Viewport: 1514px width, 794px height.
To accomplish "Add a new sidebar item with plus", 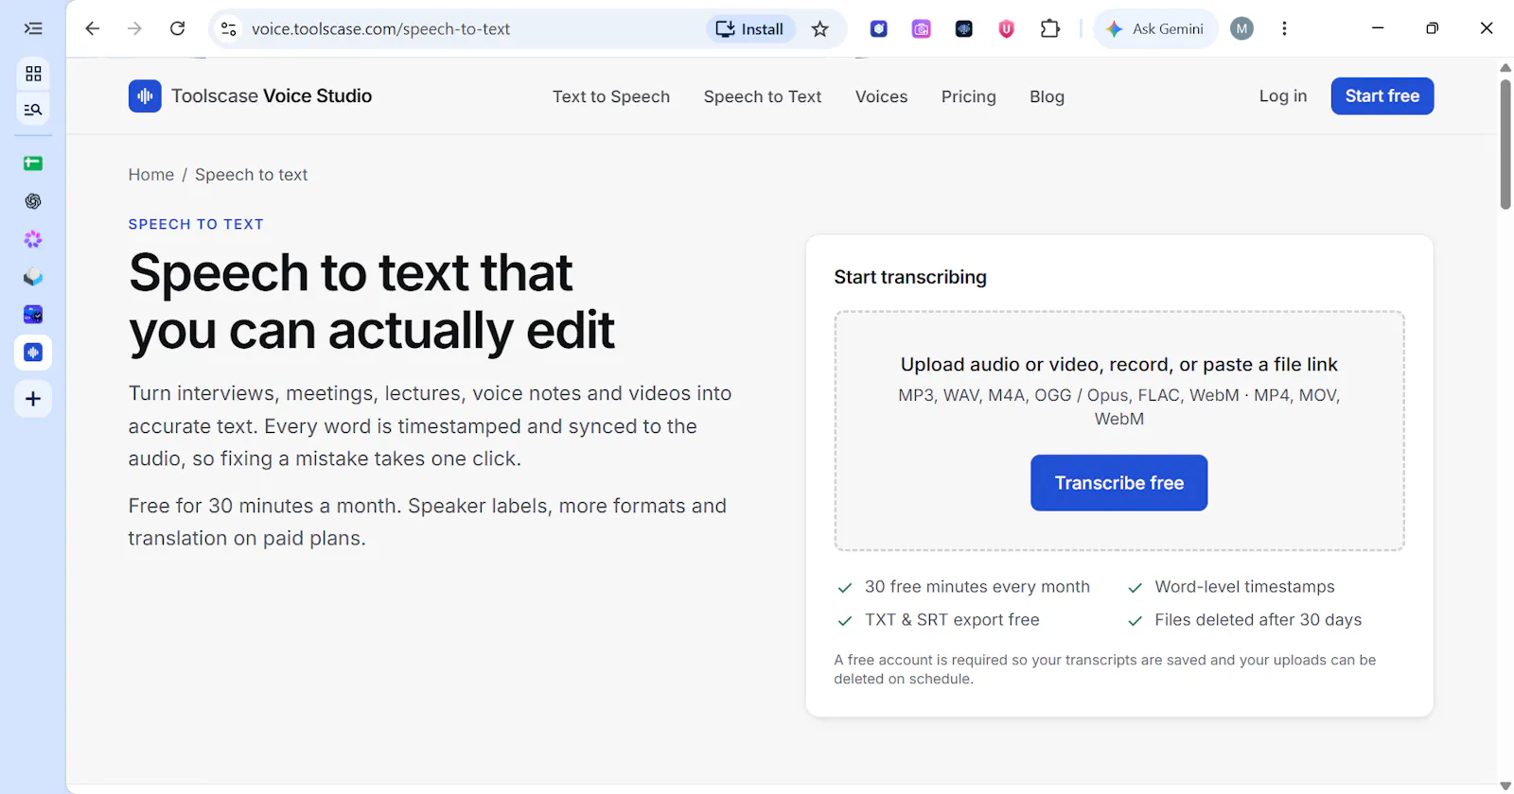I will pyautogui.click(x=33, y=399).
